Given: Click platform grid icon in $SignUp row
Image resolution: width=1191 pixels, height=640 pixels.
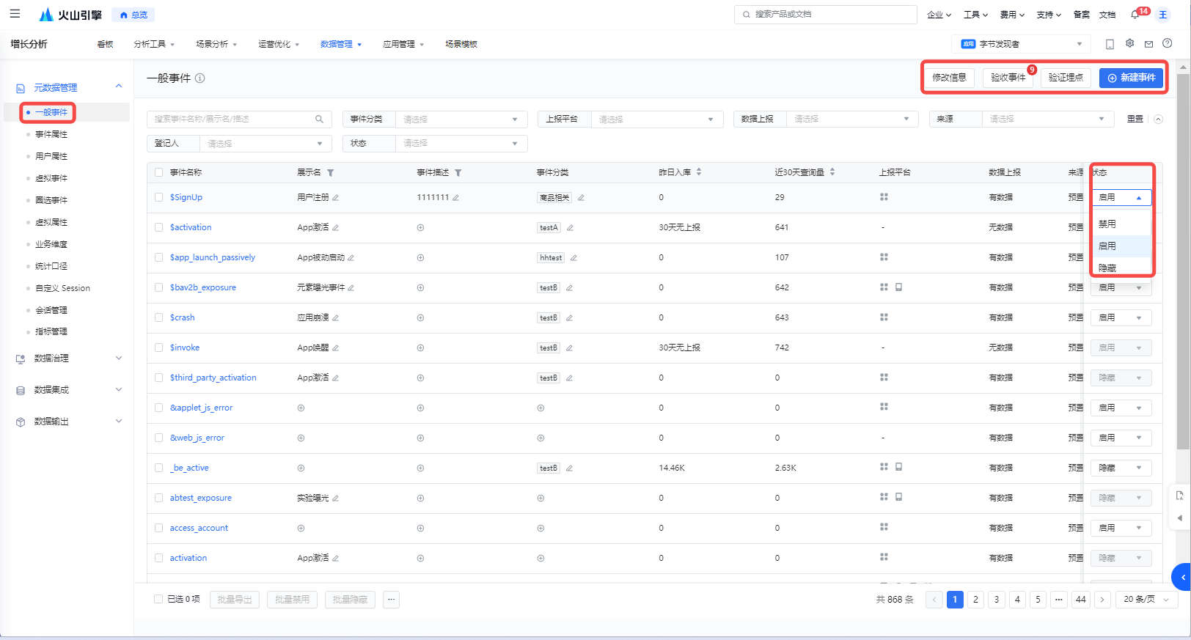Looking at the screenshot, I should click(x=884, y=197).
